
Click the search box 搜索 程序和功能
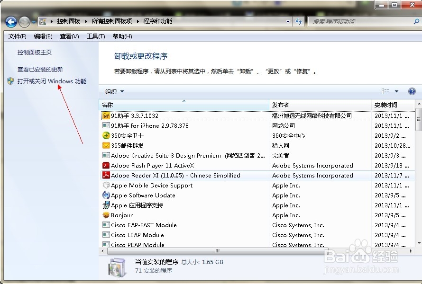pyautogui.click(x=361, y=21)
